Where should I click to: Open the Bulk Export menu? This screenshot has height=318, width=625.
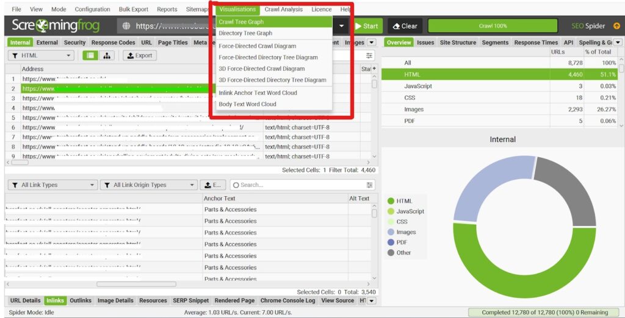(x=134, y=9)
